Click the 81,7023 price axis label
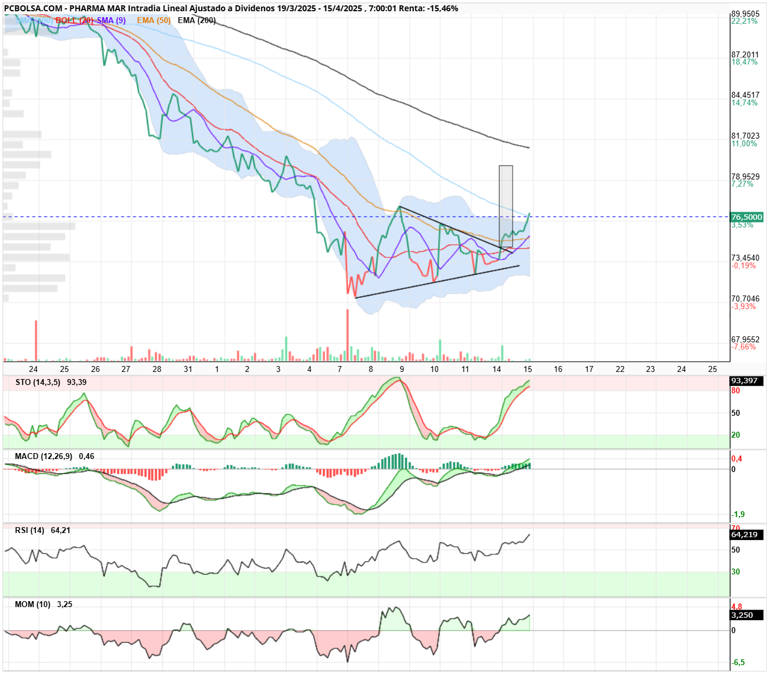Viewport: 769px width, 674px height. point(745,136)
